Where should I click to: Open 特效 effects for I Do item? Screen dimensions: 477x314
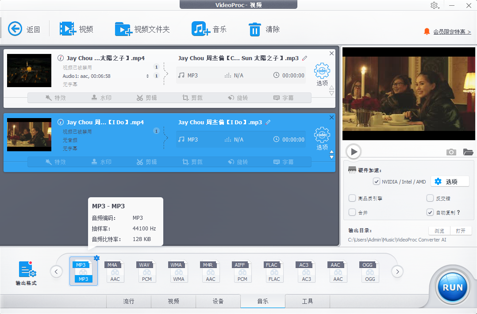[56, 162]
